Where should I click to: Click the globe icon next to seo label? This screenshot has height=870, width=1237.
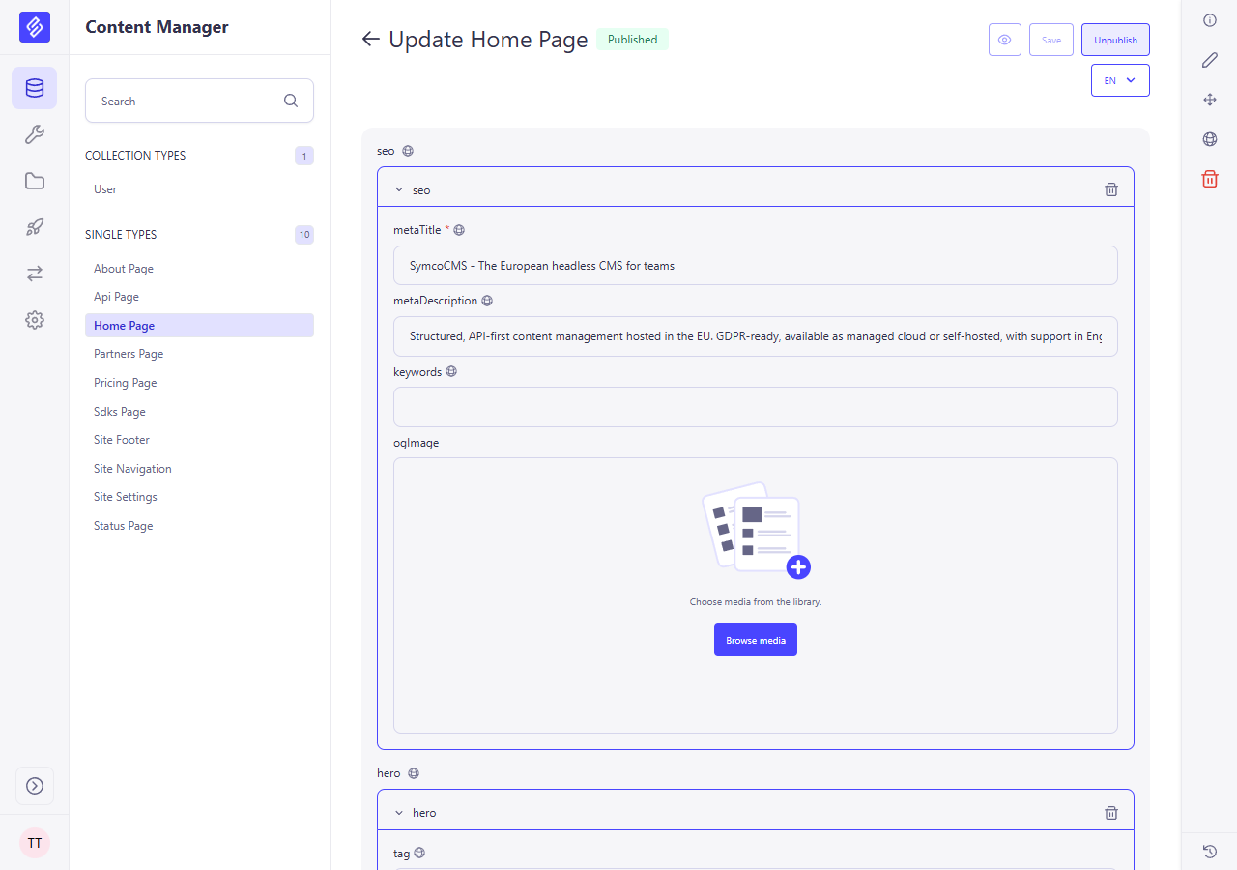pyautogui.click(x=408, y=151)
